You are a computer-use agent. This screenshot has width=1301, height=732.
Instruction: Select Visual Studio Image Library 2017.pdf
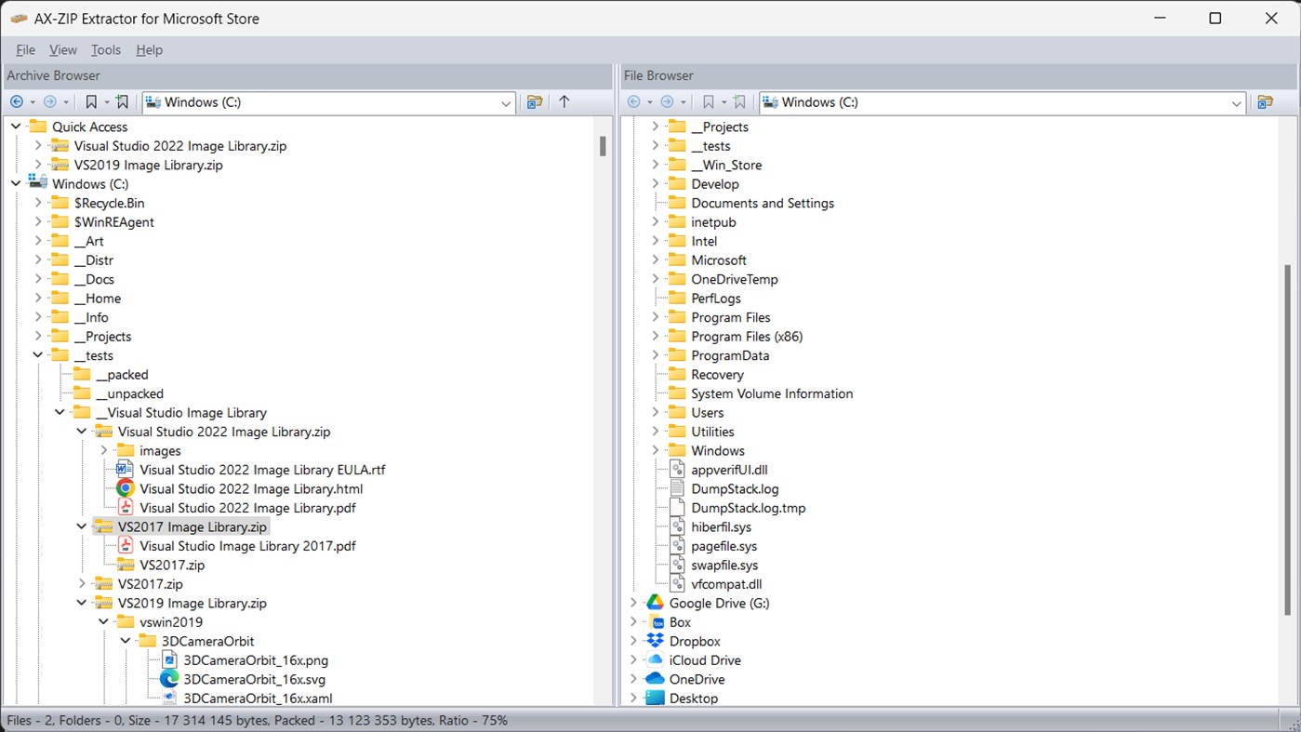[246, 546]
